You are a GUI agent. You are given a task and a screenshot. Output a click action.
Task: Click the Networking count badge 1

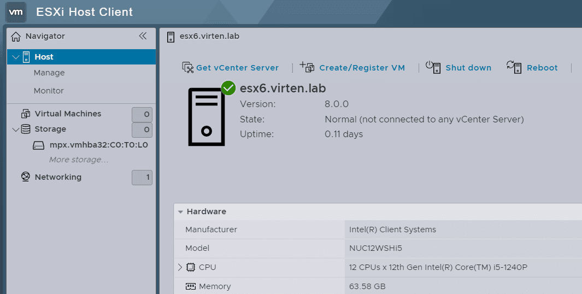(142, 178)
